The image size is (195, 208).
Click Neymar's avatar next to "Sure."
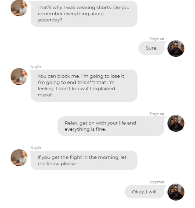point(176,48)
